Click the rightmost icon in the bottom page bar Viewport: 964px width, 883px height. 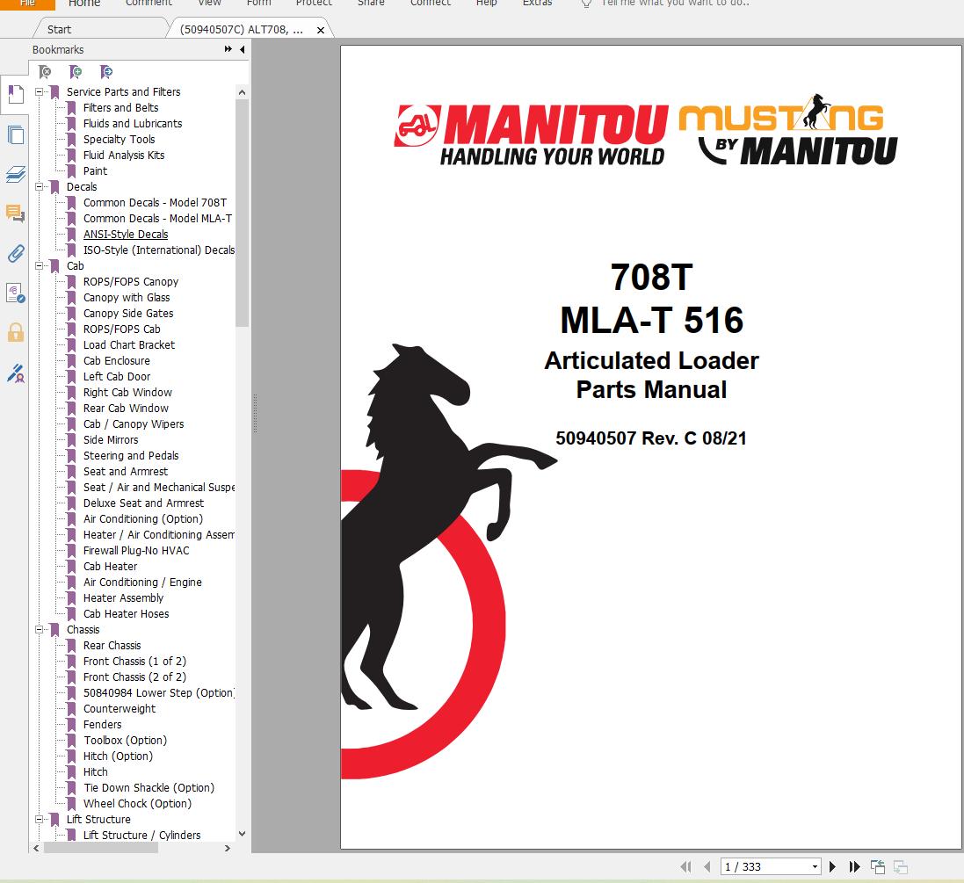[x=901, y=867]
